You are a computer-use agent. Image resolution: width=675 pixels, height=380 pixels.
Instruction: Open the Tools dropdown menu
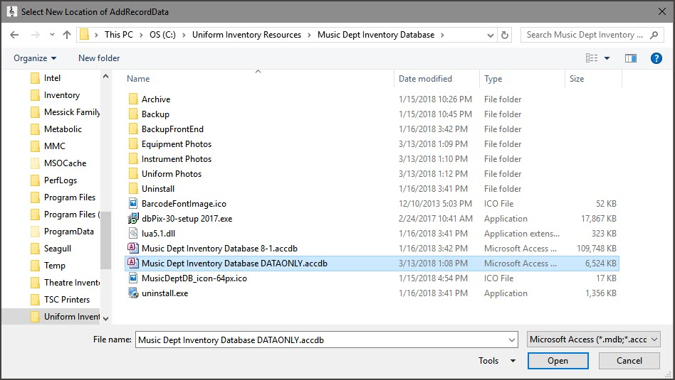pyautogui.click(x=496, y=361)
